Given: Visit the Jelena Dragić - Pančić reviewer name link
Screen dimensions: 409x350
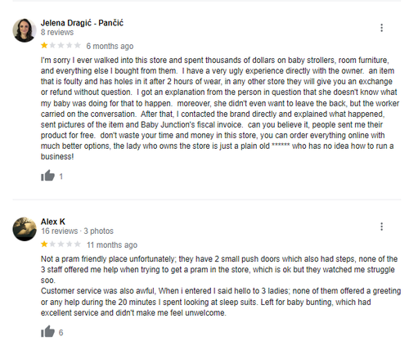Looking at the screenshot, I should click(82, 23).
